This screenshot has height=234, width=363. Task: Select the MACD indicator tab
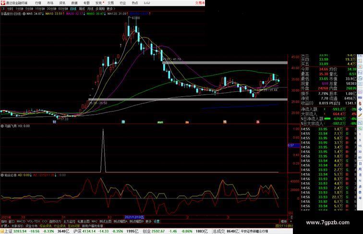tap(21, 222)
